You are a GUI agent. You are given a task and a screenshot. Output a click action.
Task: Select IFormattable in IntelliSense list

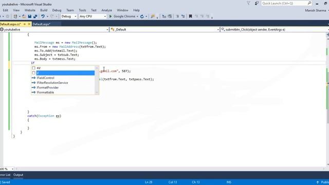[x=63, y=92]
